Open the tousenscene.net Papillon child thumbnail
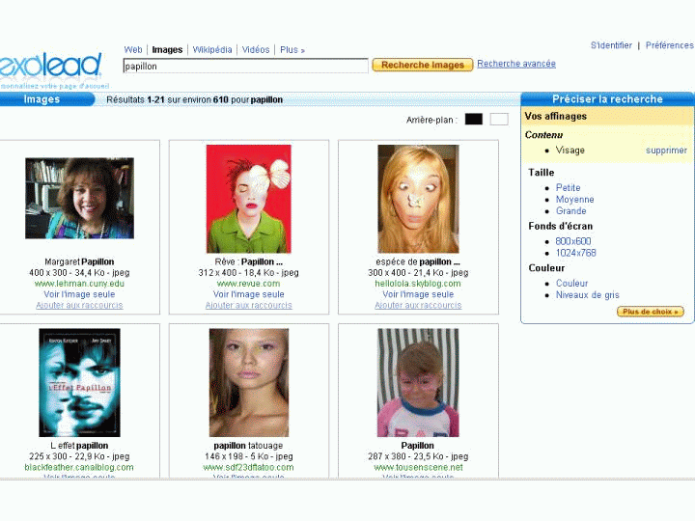695x521 pixels. [418, 383]
